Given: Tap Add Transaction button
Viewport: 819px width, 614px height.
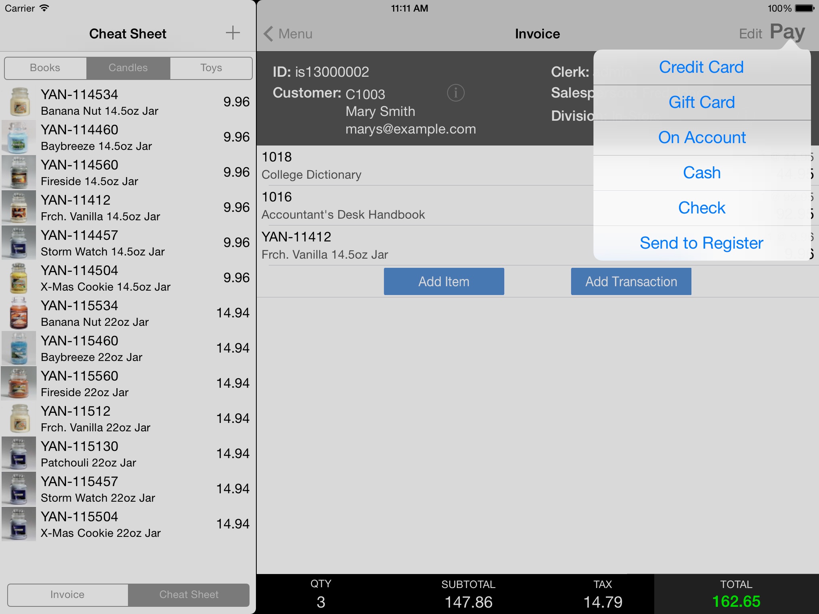Looking at the screenshot, I should pos(631,281).
